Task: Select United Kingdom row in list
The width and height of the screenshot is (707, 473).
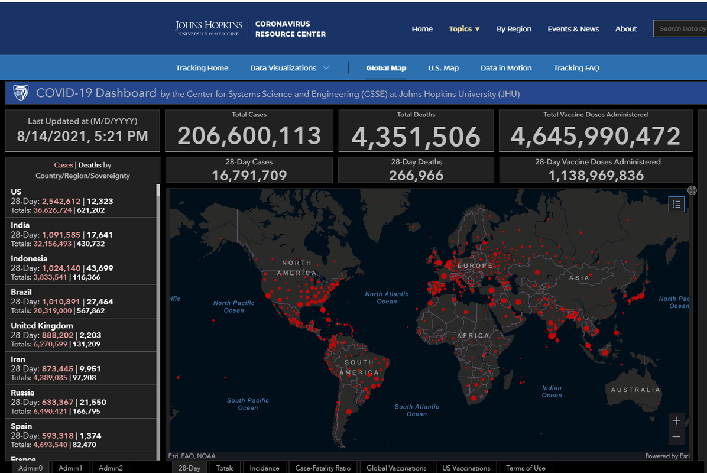Action: (81, 335)
